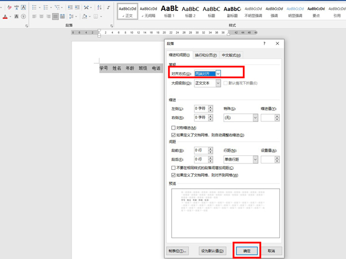Switch to the 换行和分页 tab
Viewport: 346px width, 259px height.
[206, 55]
